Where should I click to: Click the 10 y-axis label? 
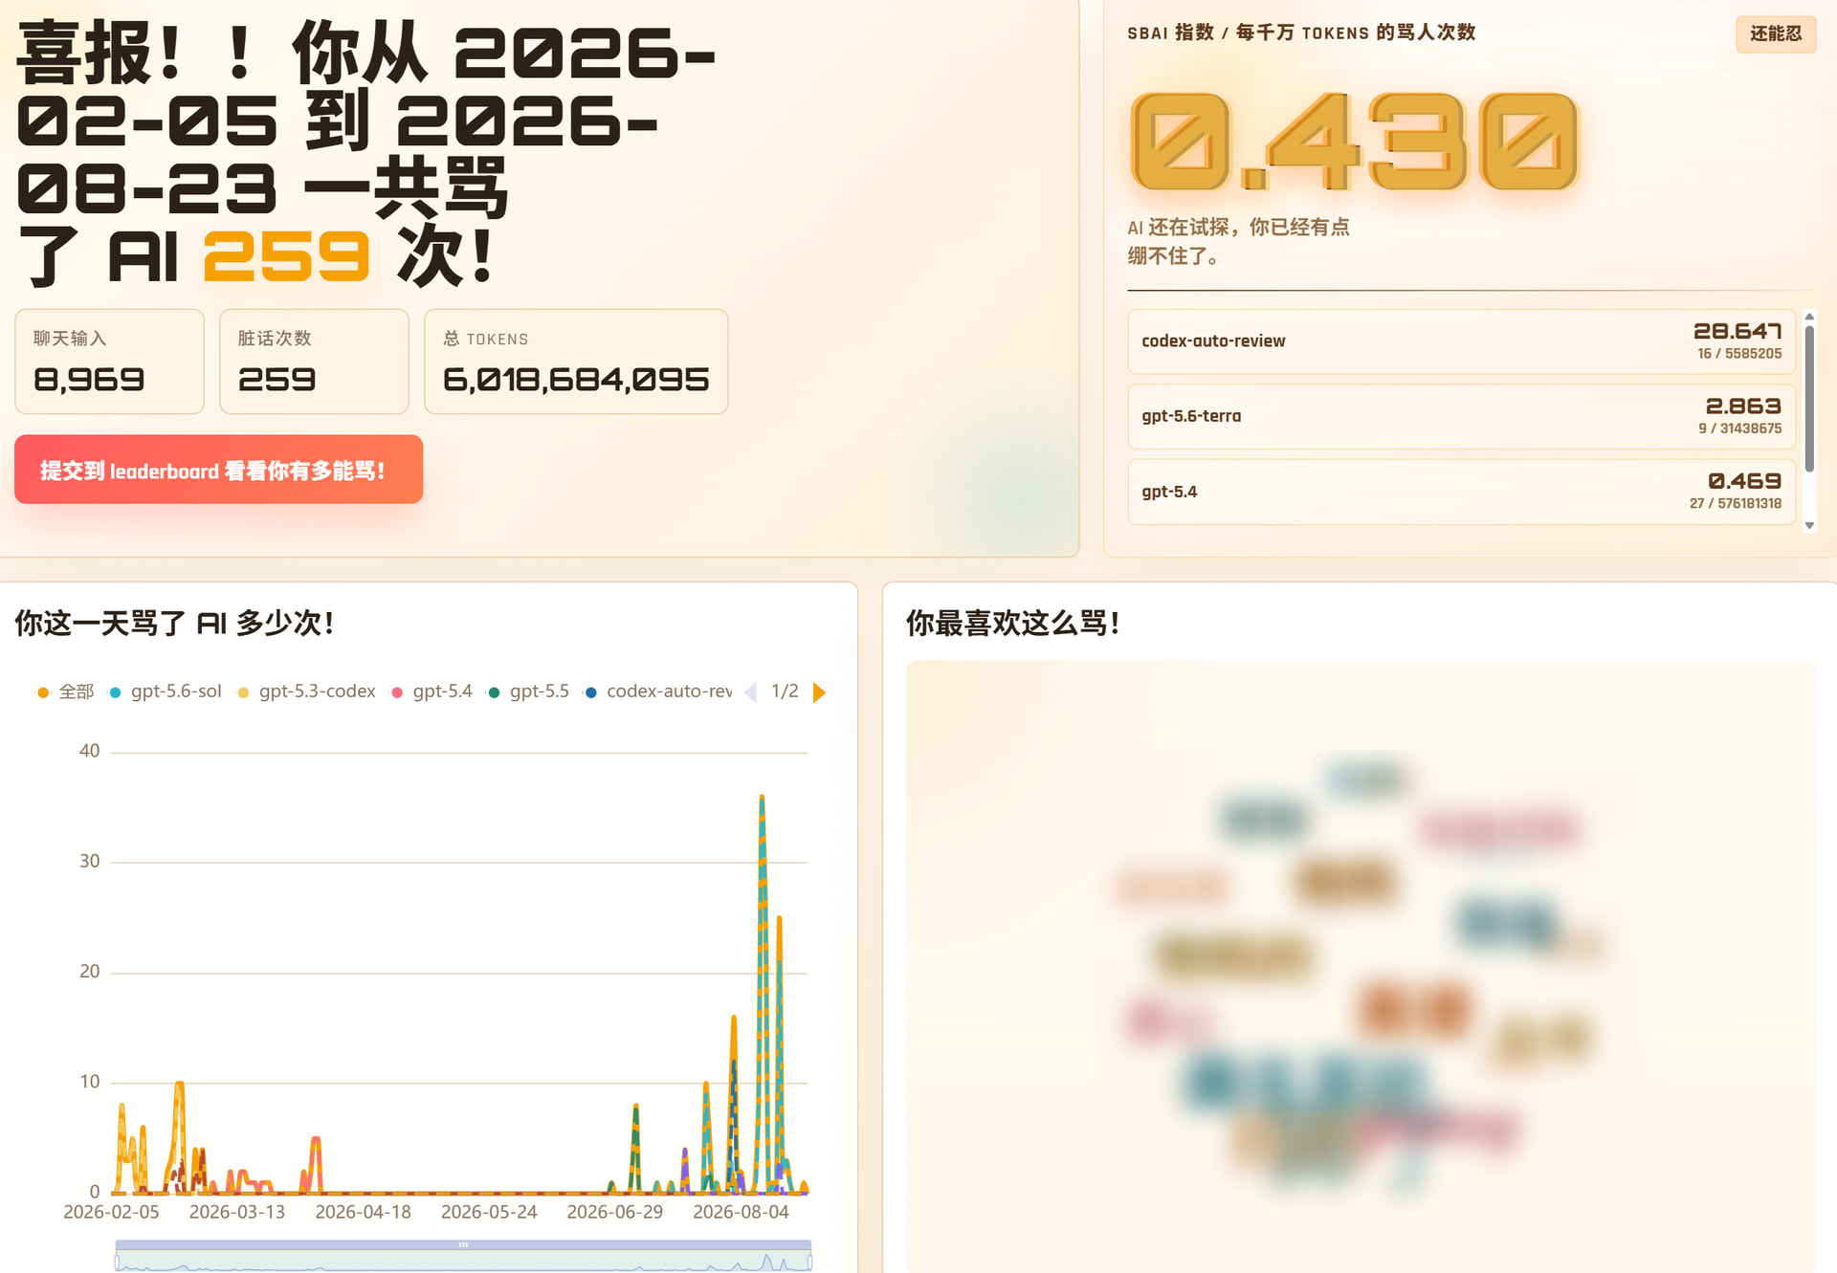point(89,1082)
